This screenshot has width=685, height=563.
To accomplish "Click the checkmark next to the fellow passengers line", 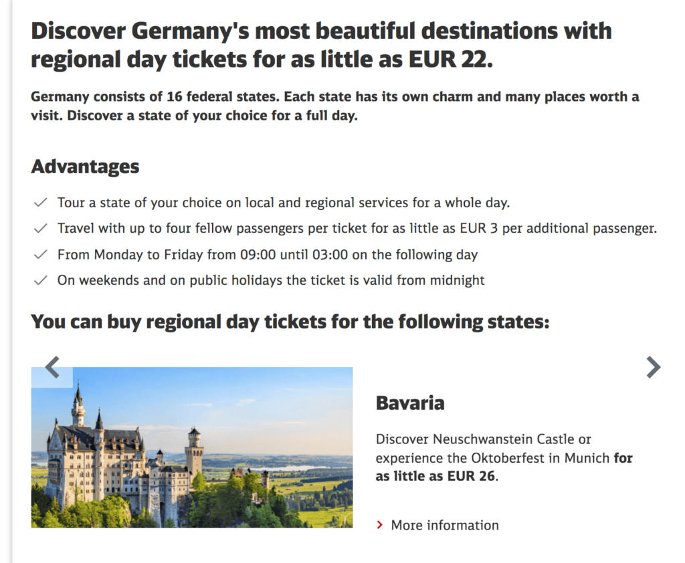I will [x=41, y=228].
